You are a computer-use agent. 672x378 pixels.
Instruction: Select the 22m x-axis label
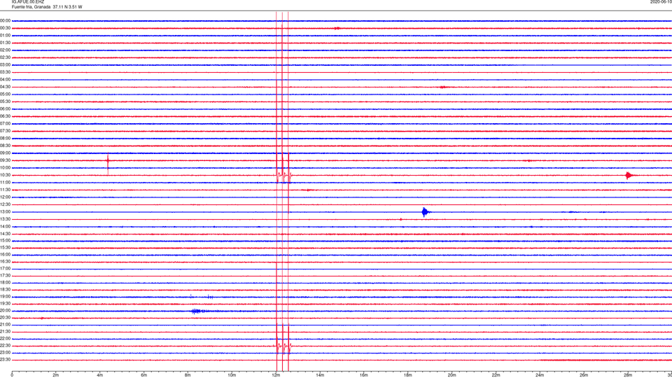coord(496,375)
